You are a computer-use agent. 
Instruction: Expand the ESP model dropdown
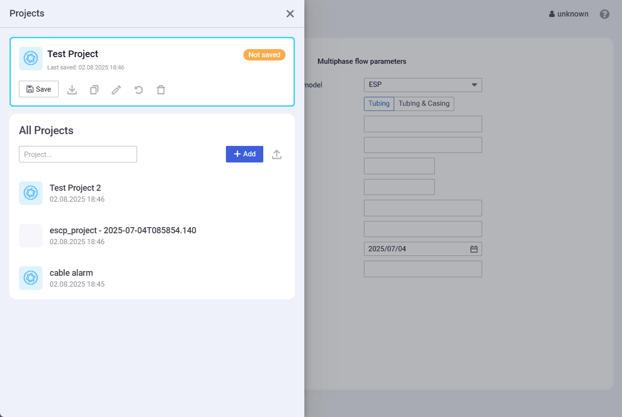pos(423,85)
